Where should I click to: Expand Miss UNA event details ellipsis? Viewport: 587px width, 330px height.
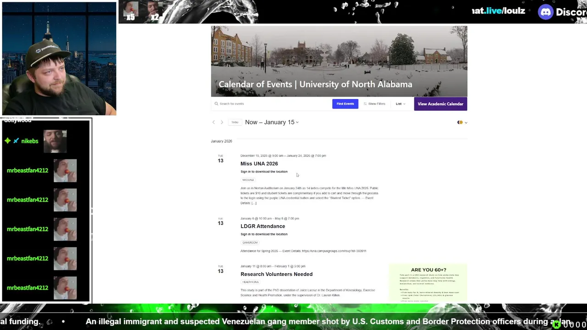[x=254, y=203]
